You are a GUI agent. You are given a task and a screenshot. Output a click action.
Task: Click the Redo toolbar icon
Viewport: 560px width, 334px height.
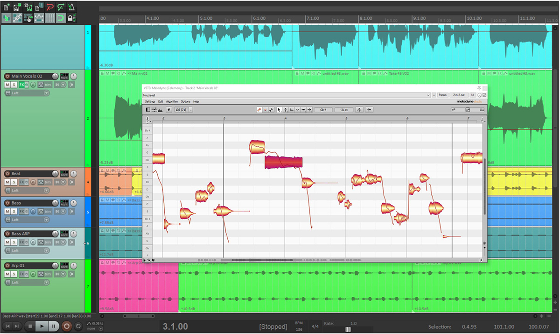click(61, 7)
